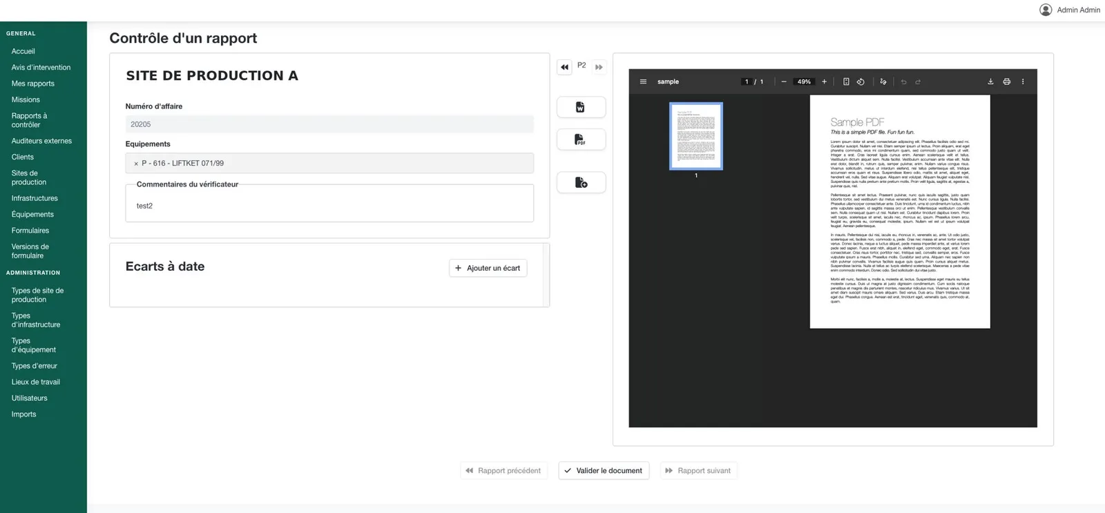Zoom out the PDF with minus
Viewport: 1105px width, 513px height.
point(784,81)
